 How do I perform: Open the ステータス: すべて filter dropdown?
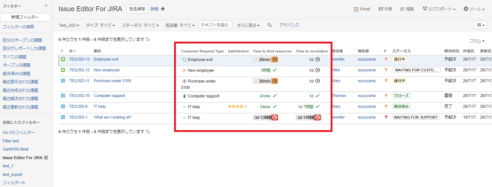point(140,25)
